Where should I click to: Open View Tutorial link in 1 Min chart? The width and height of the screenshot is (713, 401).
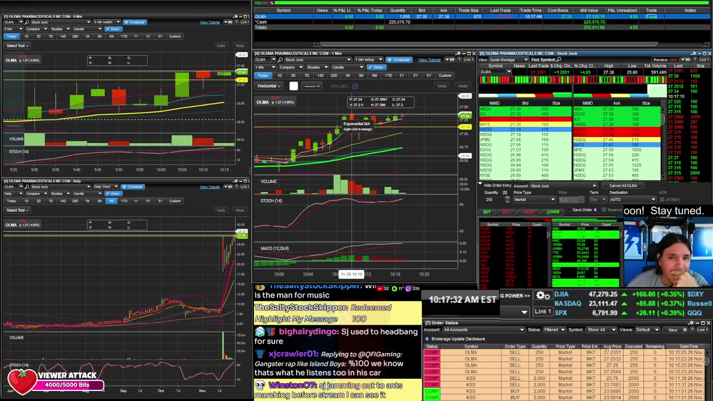pyautogui.click(x=429, y=60)
